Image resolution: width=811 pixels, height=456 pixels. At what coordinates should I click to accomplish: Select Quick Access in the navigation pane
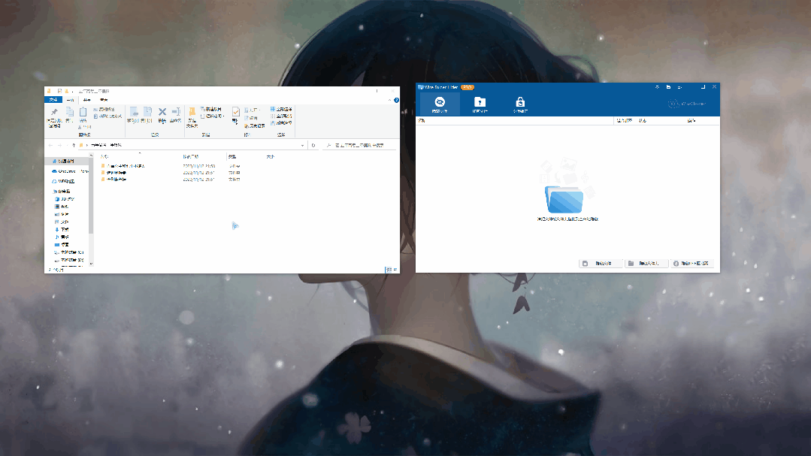coord(67,161)
